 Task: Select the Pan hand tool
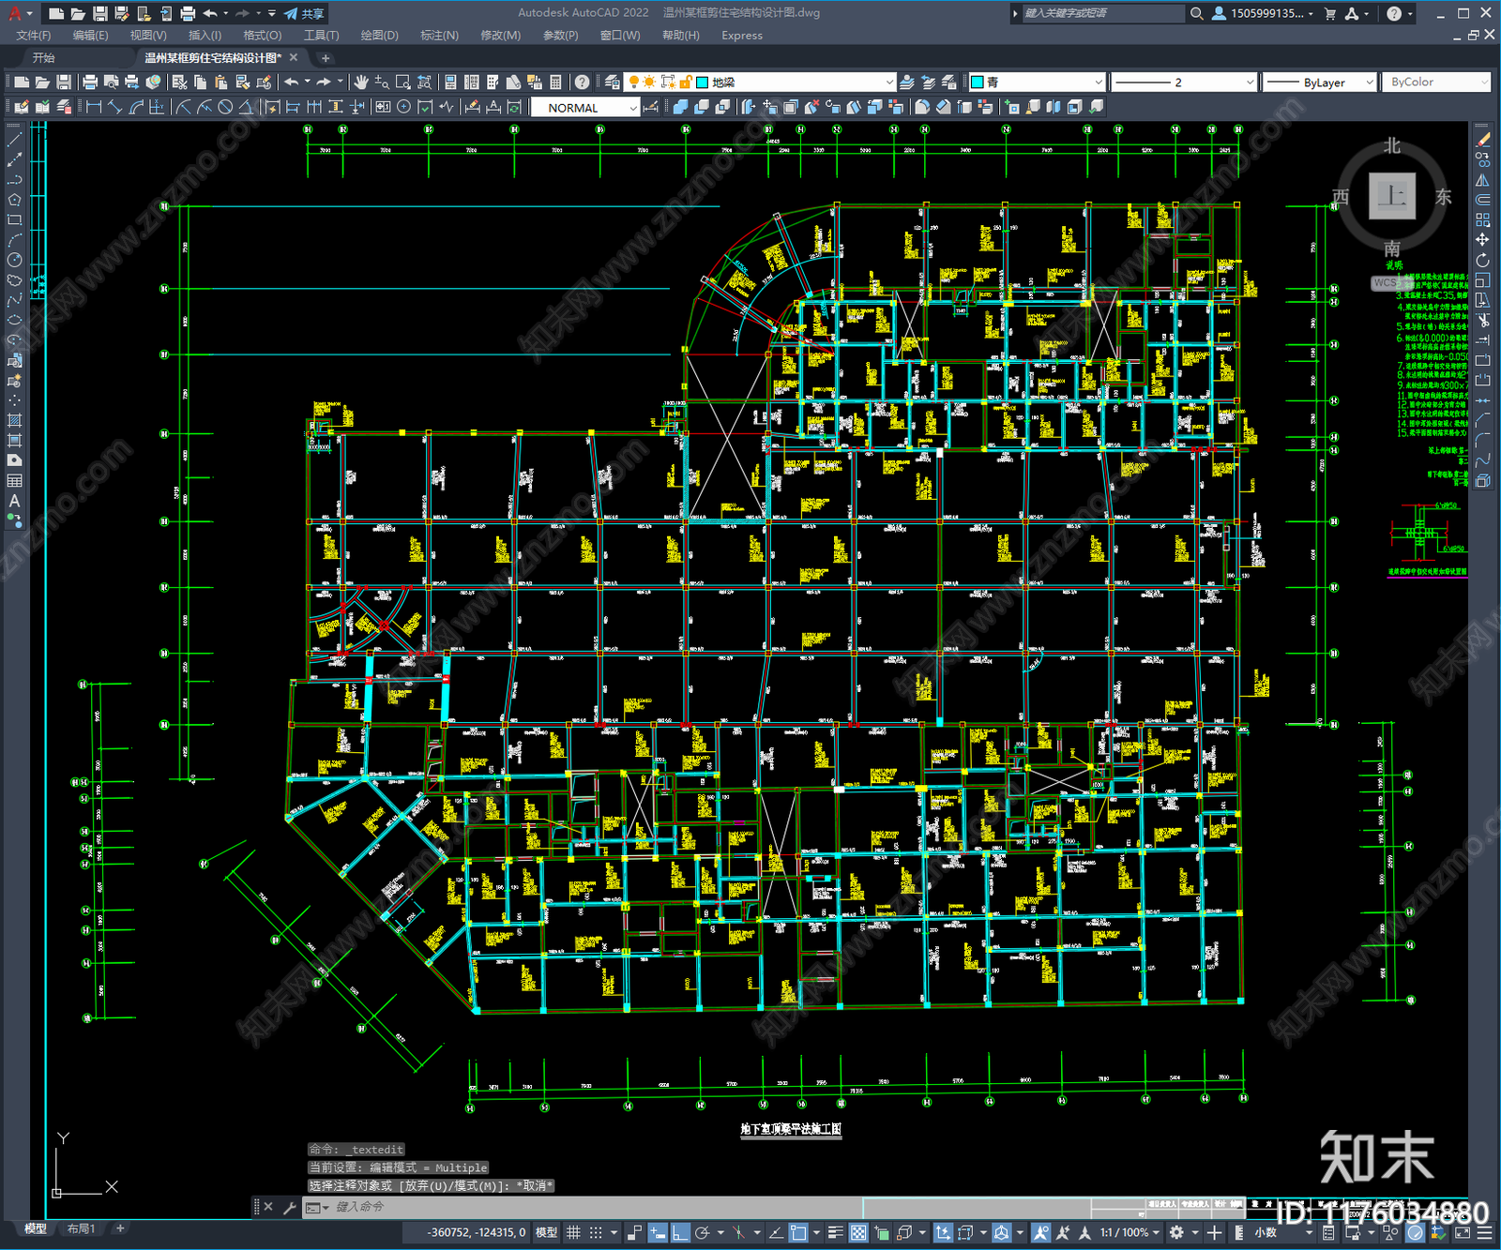[x=361, y=83]
